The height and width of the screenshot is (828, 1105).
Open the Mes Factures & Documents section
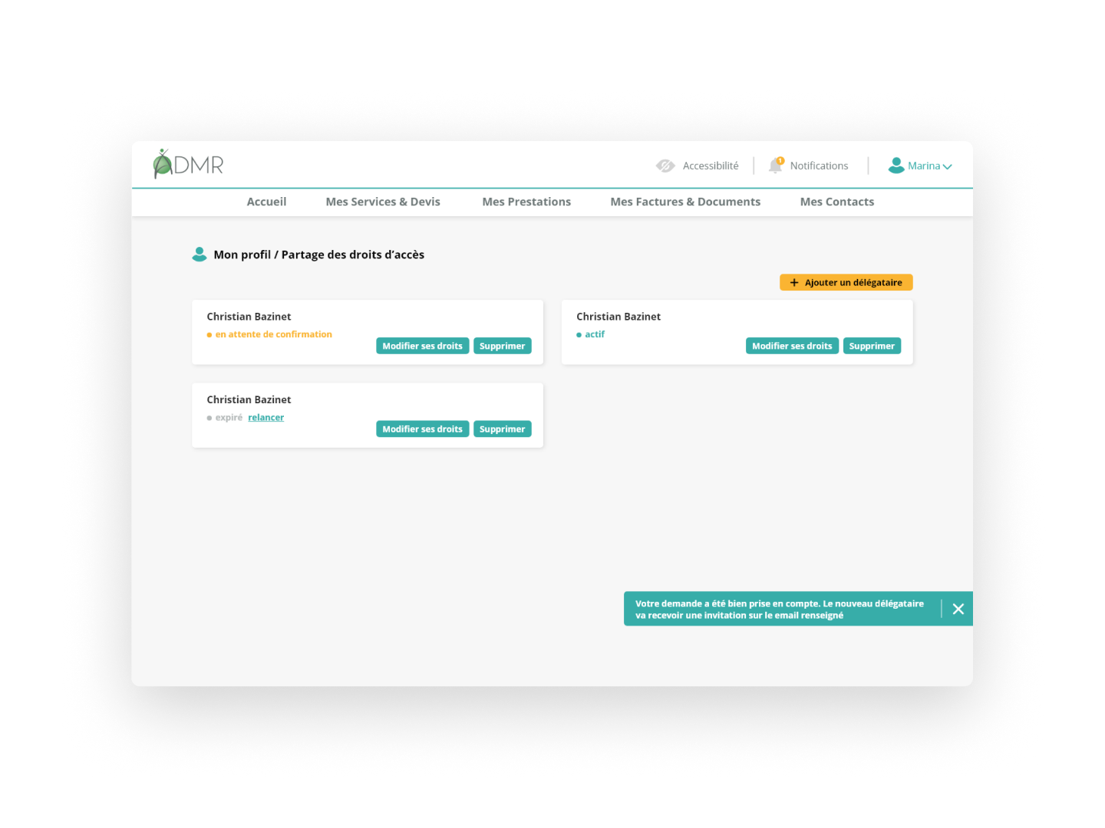pyautogui.click(x=685, y=202)
